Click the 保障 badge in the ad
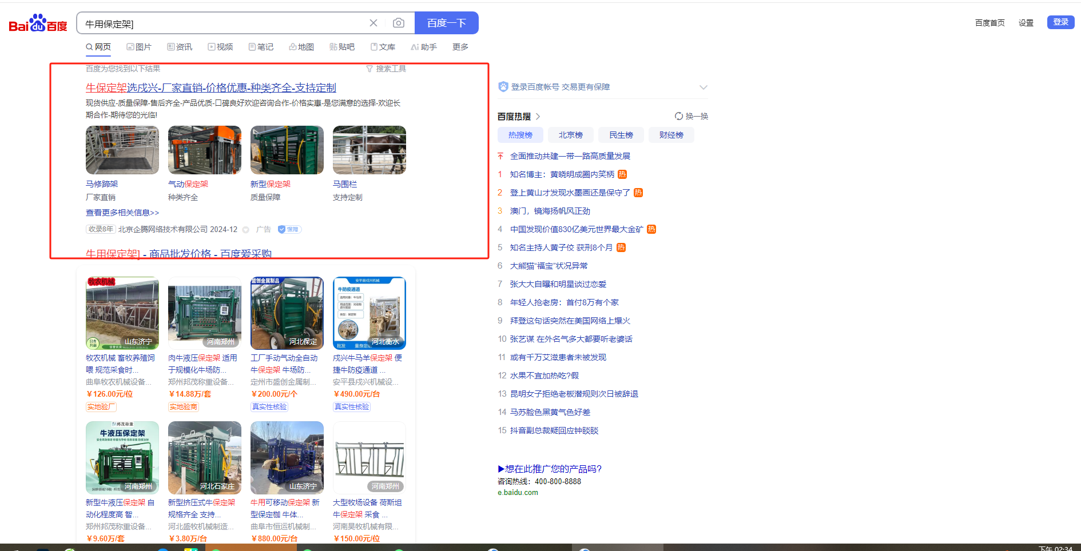 tap(289, 229)
